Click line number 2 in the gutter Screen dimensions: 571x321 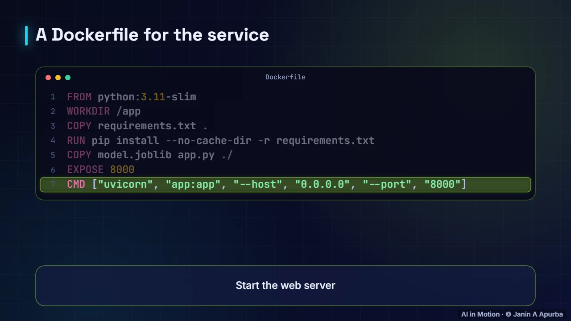tap(53, 111)
